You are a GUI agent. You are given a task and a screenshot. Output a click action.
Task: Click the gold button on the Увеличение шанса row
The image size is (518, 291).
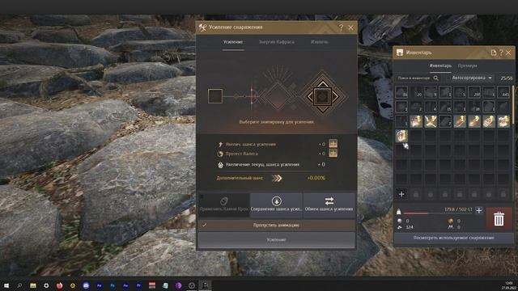333,144
